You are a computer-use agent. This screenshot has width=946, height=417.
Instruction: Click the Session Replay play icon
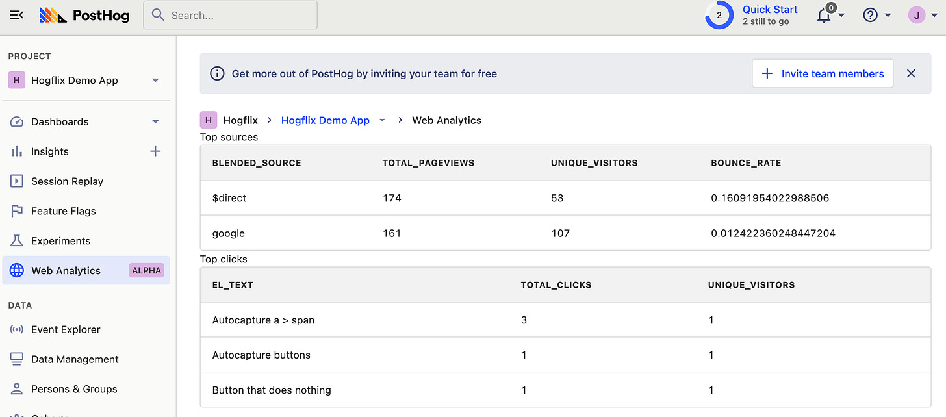pos(18,181)
